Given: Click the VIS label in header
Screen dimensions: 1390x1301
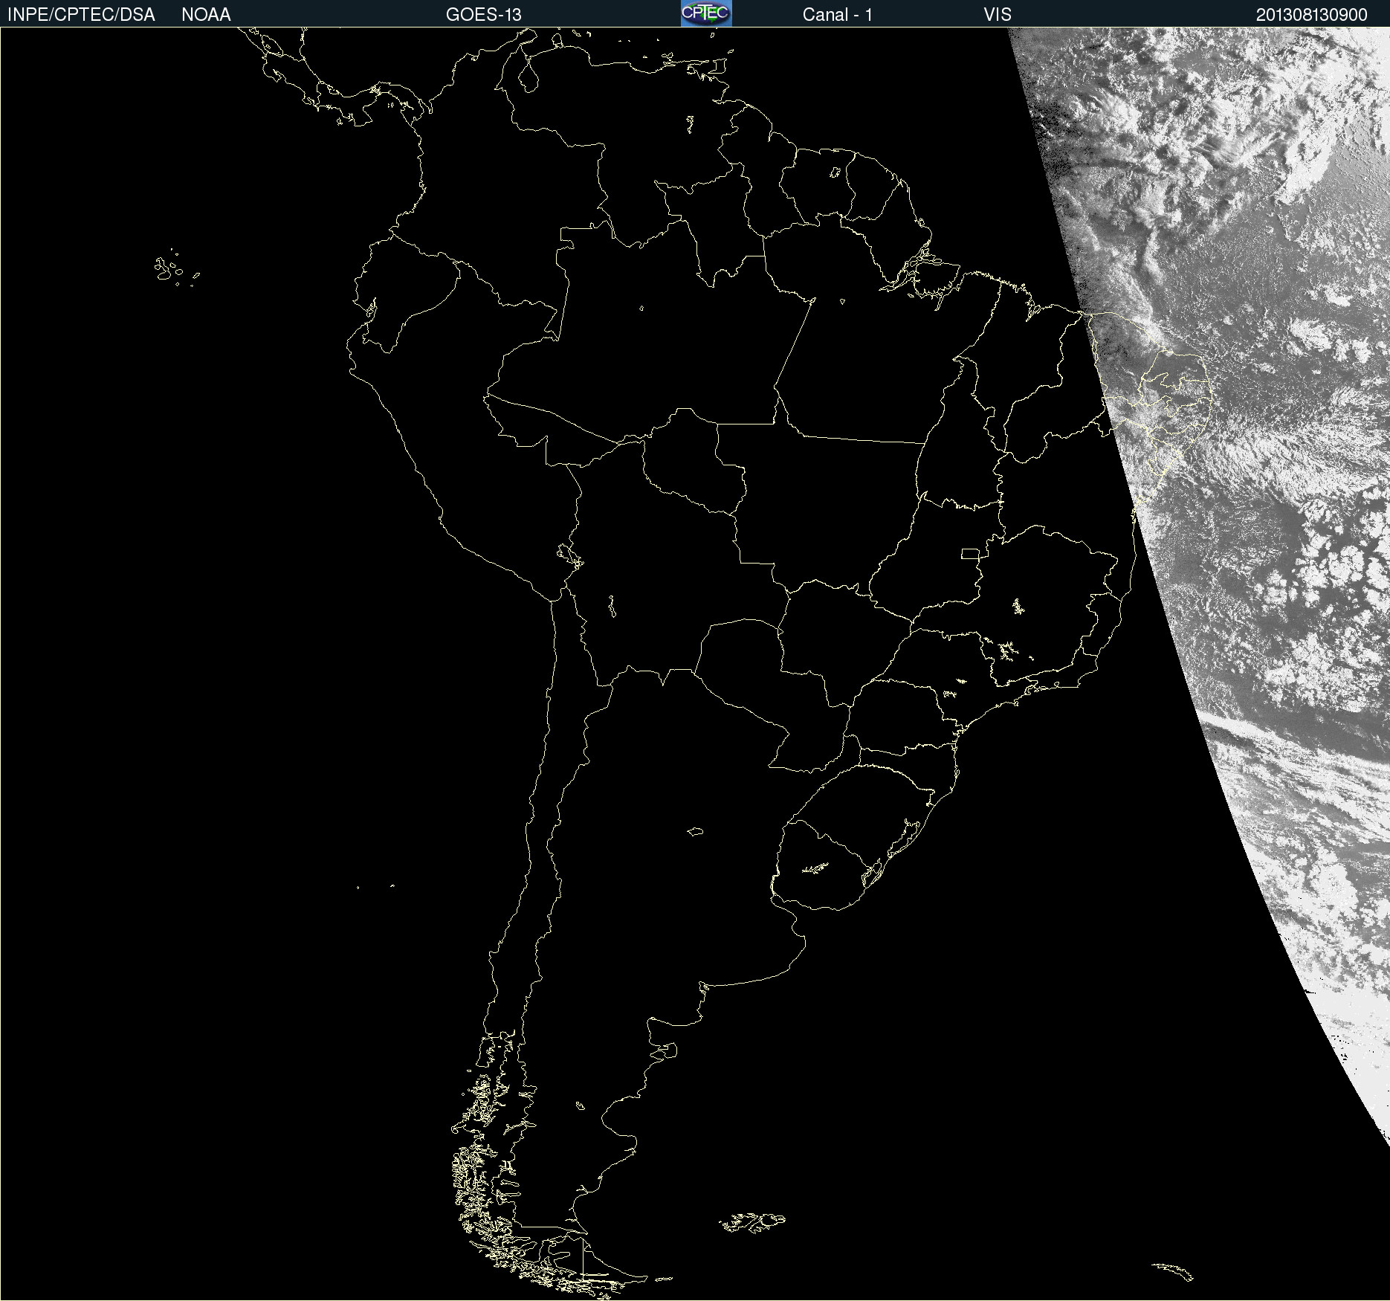Looking at the screenshot, I should tap(997, 15).
